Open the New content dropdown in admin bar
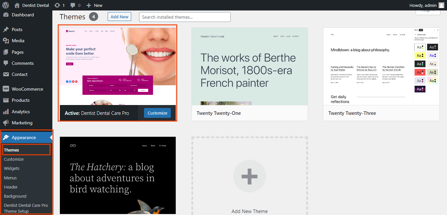This screenshot has height=215, width=447. [95, 5]
